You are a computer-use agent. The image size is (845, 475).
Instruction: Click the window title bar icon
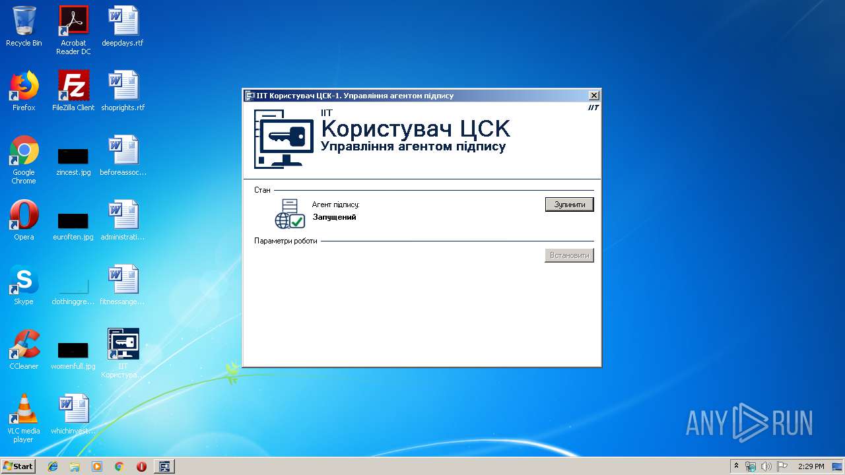click(250, 96)
